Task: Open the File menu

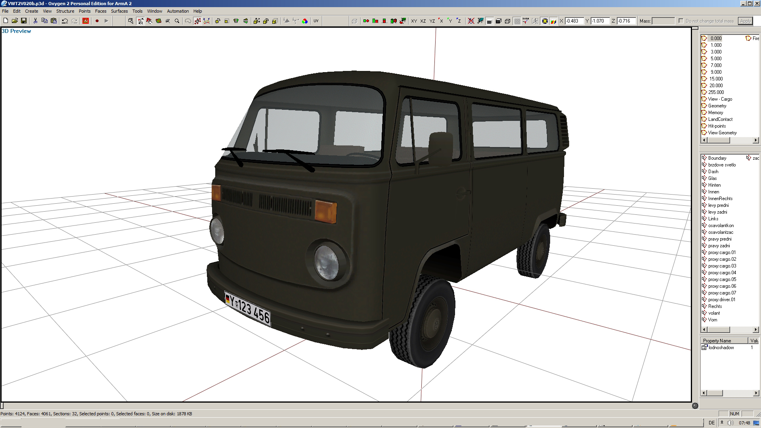Action: pyautogui.click(x=5, y=11)
